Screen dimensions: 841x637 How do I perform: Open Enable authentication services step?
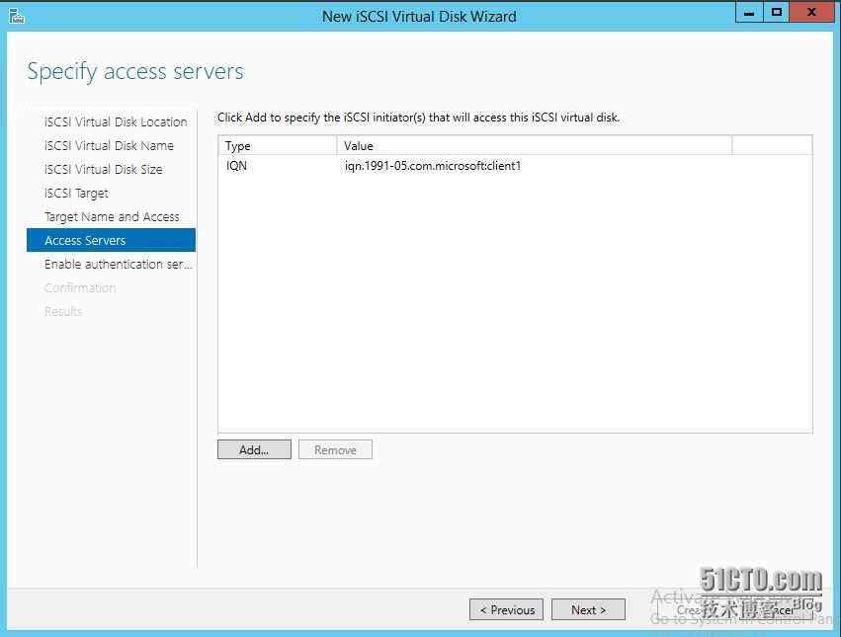pyautogui.click(x=118, y=264)
